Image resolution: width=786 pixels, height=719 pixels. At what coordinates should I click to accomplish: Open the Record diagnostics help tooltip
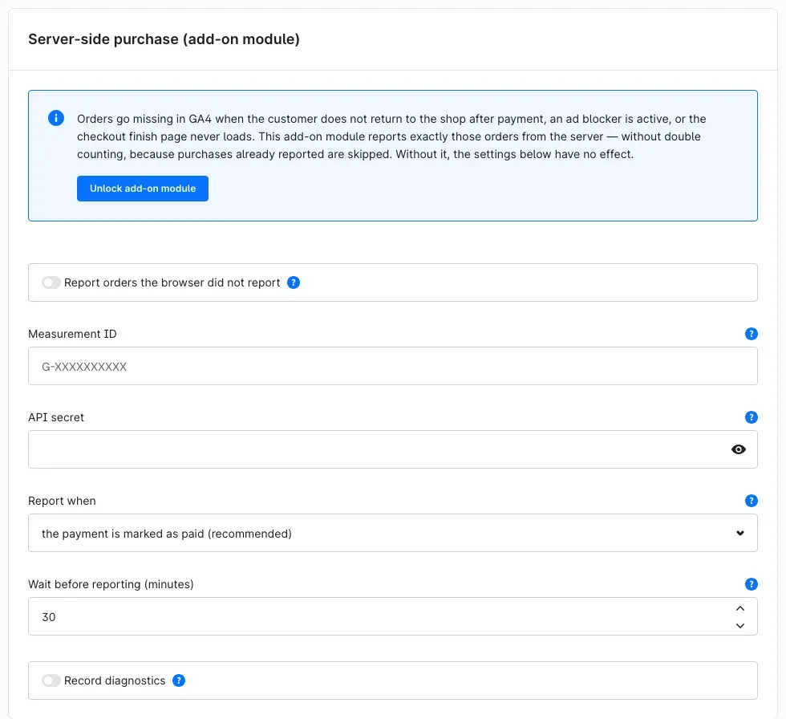(178, 680)
